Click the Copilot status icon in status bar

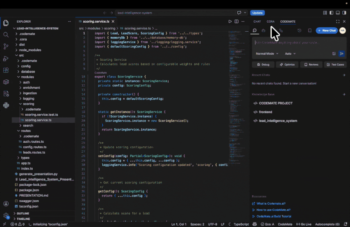(x=255, y=224)
